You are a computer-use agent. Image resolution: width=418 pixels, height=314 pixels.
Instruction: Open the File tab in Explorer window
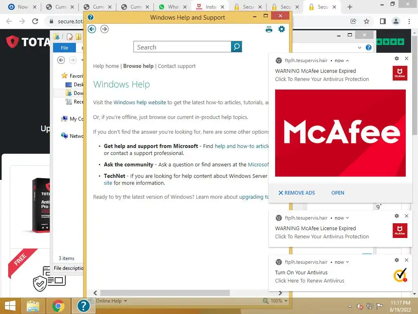click(64, 48)
